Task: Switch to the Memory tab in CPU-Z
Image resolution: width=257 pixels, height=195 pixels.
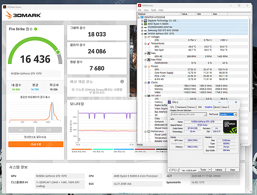Action: tap(191, 107)
